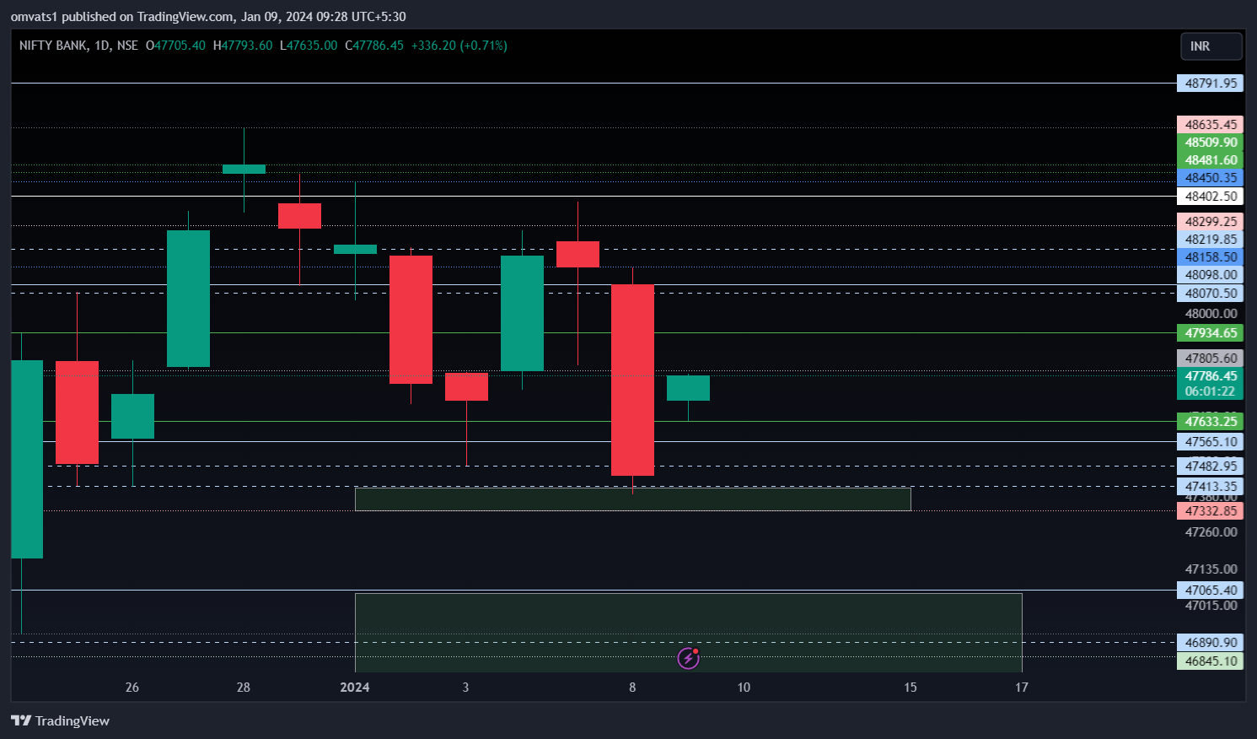Click the date label 28 on time axis

244,688
